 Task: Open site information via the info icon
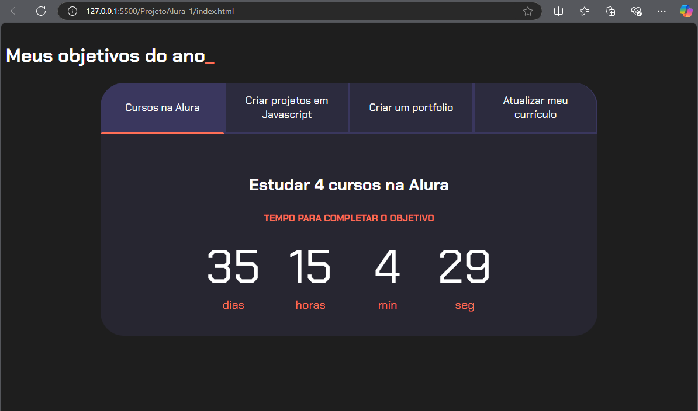pyautogui.click(x=71, y=11)
